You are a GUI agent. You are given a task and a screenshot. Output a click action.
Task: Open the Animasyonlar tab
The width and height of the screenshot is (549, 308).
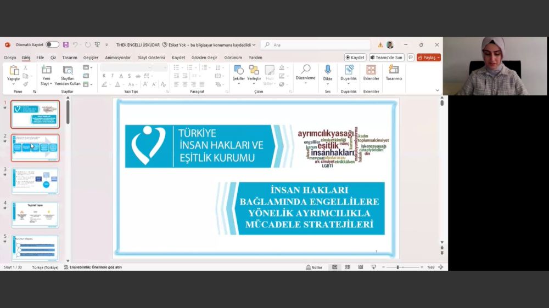point(117,58)
